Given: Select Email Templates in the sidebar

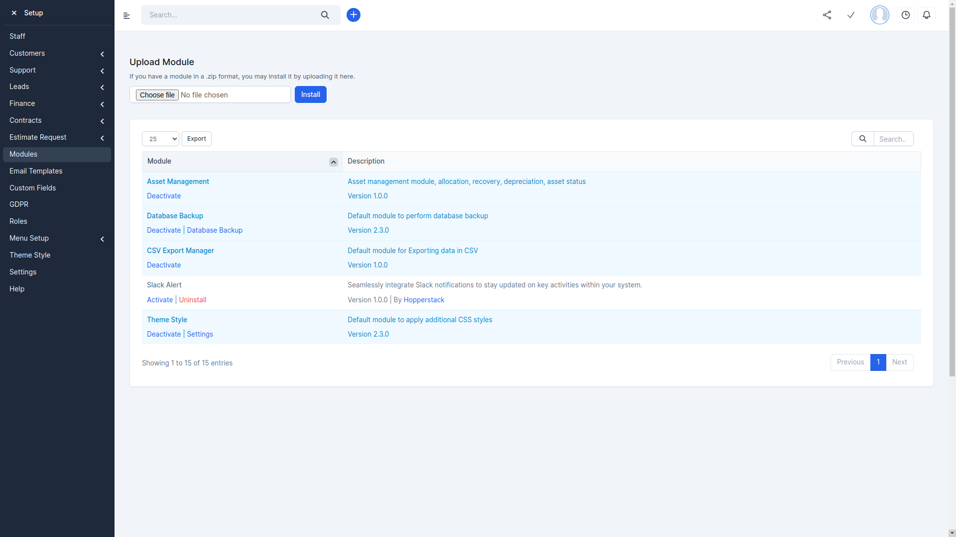Looking at the screenshot, I should (35, 171).
